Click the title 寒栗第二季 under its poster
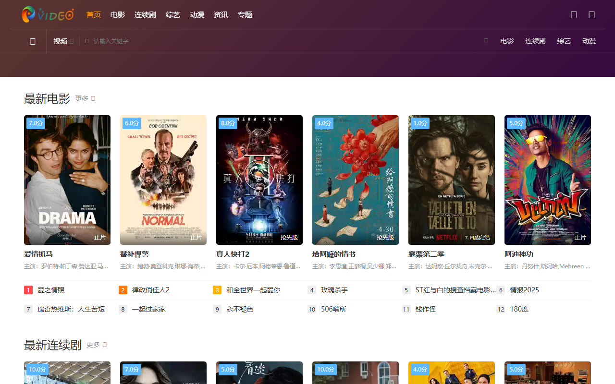 click(427, 254)
